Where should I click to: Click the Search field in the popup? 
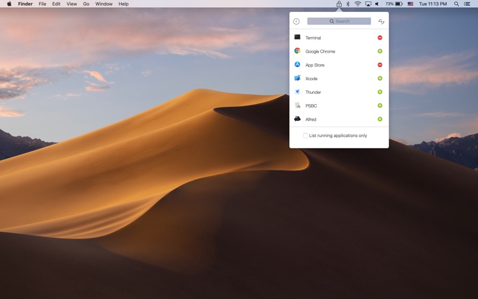(x=339, y=21)
